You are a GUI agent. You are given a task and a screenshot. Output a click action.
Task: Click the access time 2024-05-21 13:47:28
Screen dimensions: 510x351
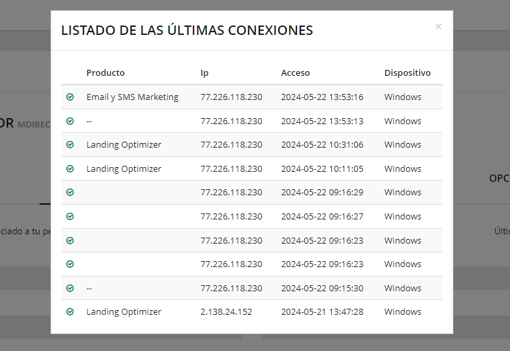(322, 312)
